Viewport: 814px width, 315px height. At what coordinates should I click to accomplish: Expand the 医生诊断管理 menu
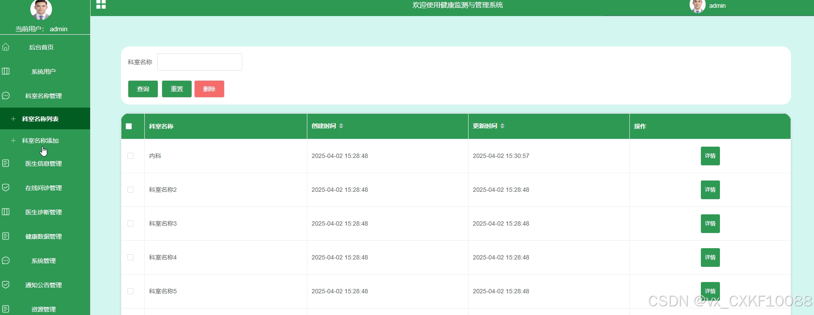point(45,212)
